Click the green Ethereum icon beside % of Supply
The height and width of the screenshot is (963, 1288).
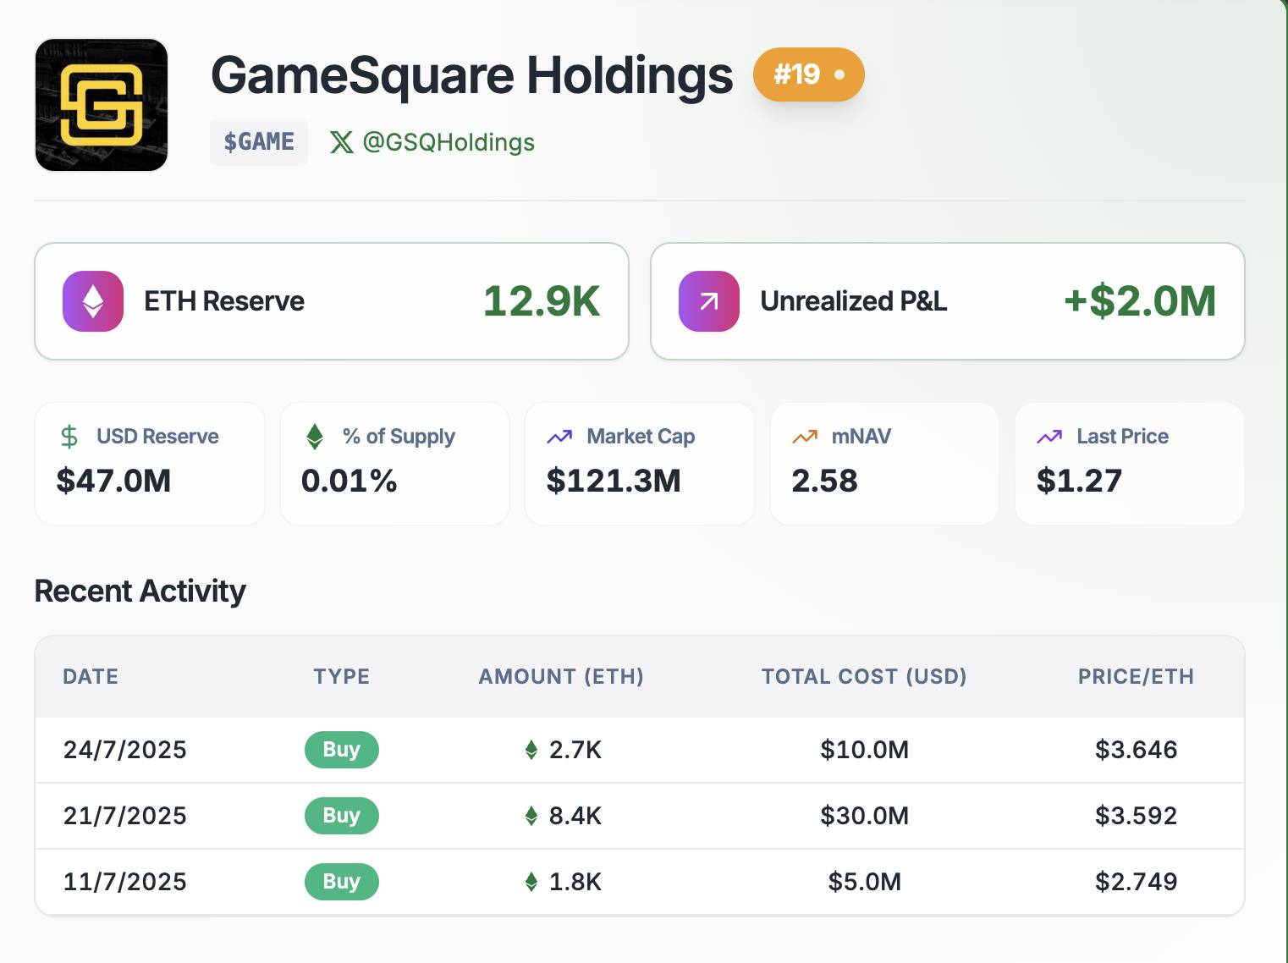point(315,437)
